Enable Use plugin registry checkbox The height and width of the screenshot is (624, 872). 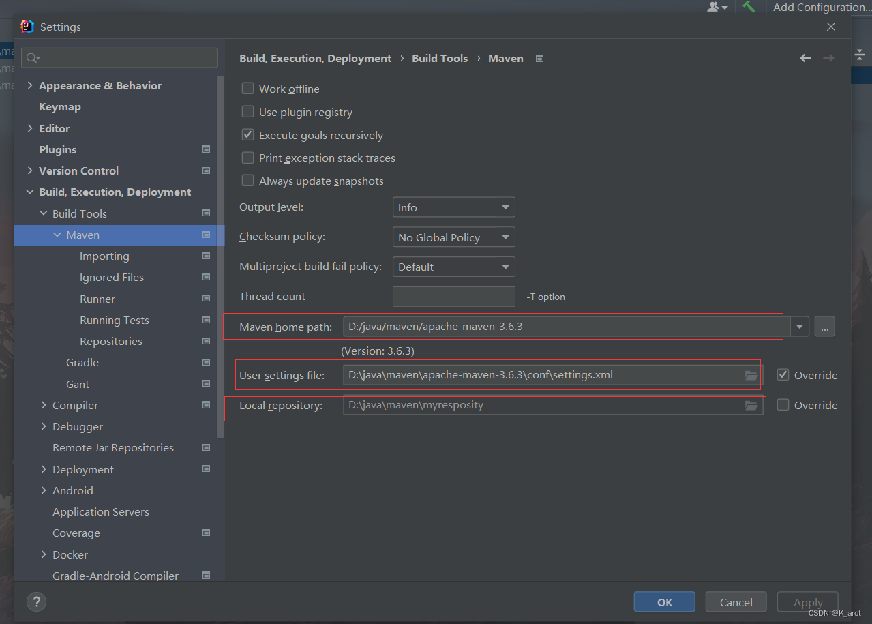pyautogui.click(x=247, y=112)
